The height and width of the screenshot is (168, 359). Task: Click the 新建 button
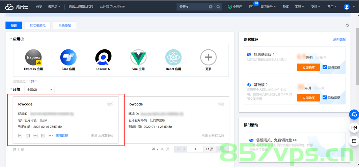pos(14,26)
